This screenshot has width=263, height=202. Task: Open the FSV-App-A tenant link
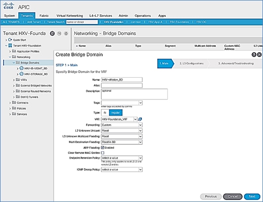[x=155, y=22]
